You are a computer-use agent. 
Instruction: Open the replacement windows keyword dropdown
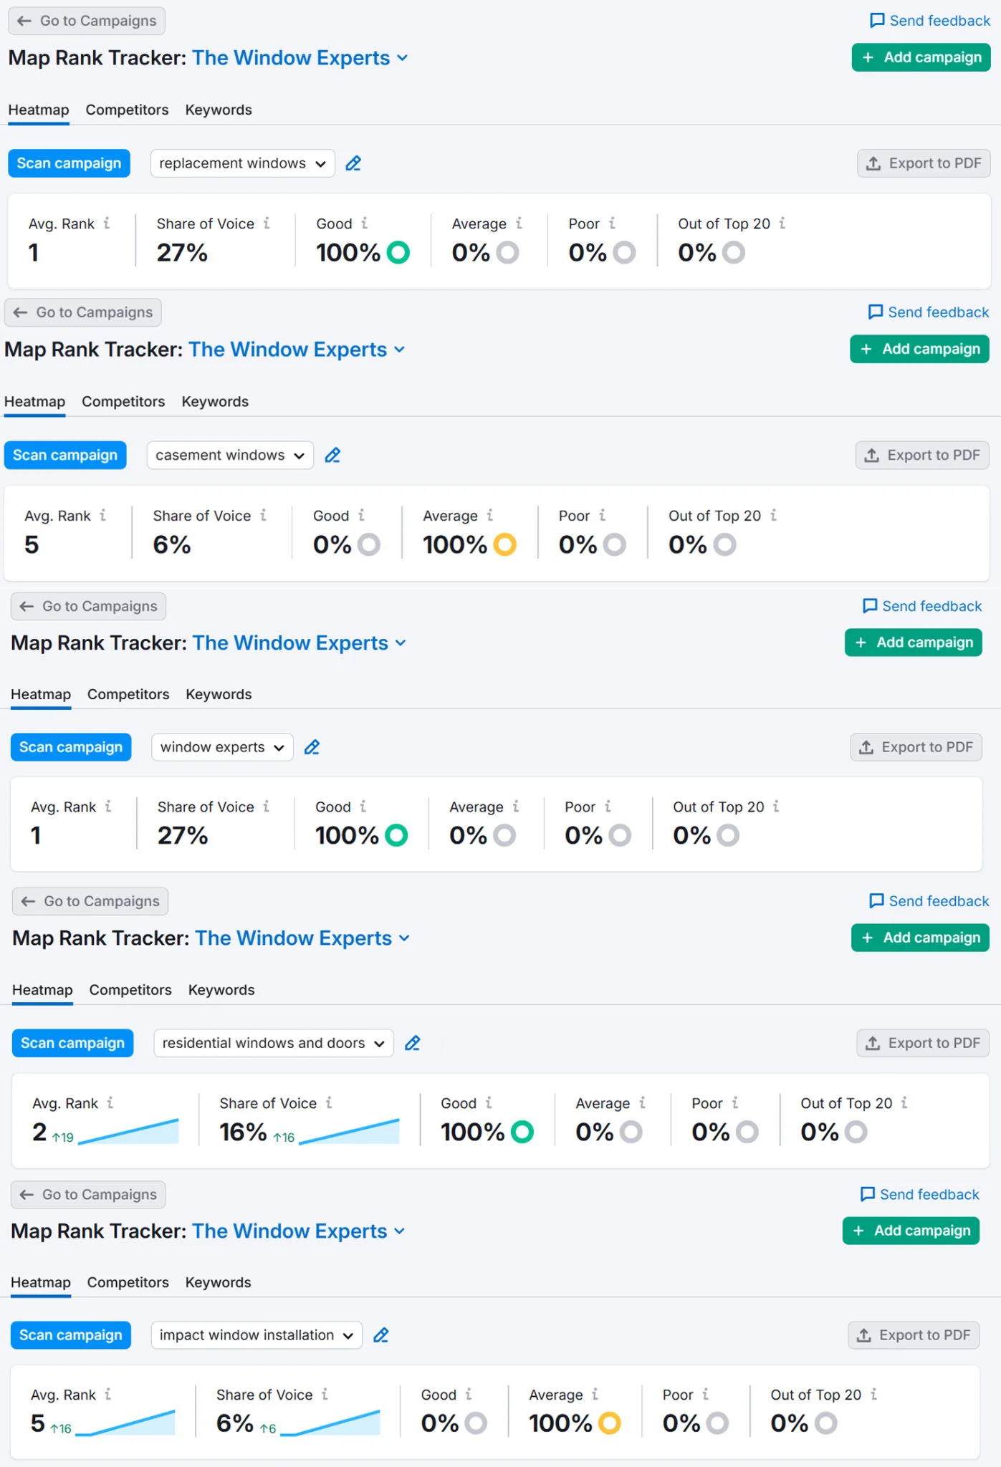242,163
